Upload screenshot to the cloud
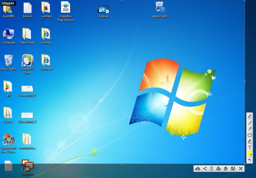The height and width of the screenshot is (178, 256). click(197, 169)
